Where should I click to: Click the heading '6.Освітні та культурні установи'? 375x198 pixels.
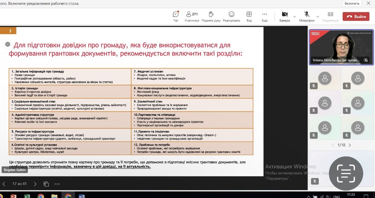pos(34,145)
